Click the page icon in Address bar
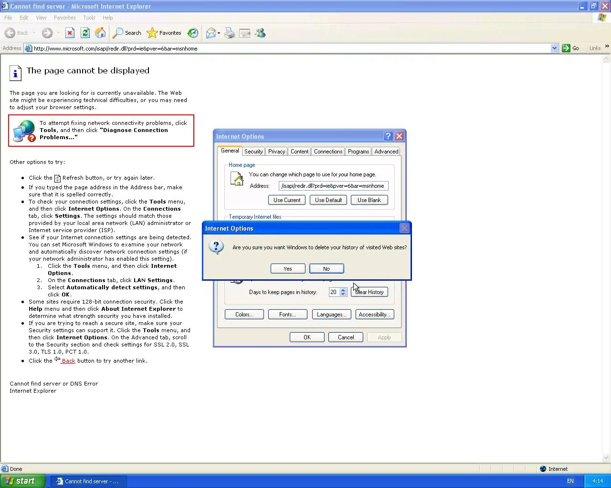The image size is (611, 488). [x=28, y=48]
